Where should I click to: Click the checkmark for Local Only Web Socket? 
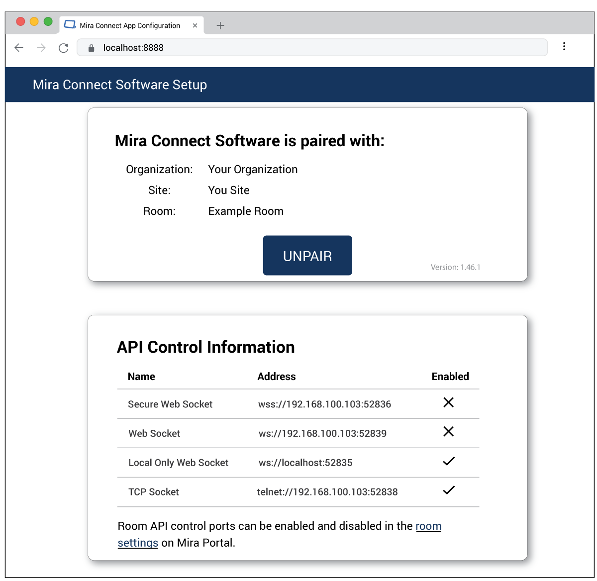448,462
